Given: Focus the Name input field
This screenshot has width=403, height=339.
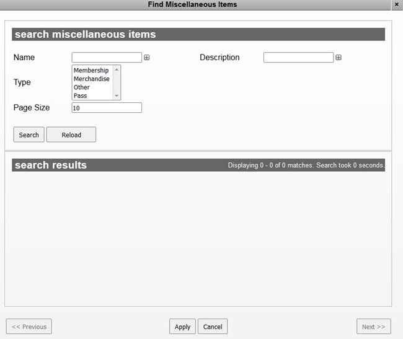Looking at the screenshot, I should point(107,57).
